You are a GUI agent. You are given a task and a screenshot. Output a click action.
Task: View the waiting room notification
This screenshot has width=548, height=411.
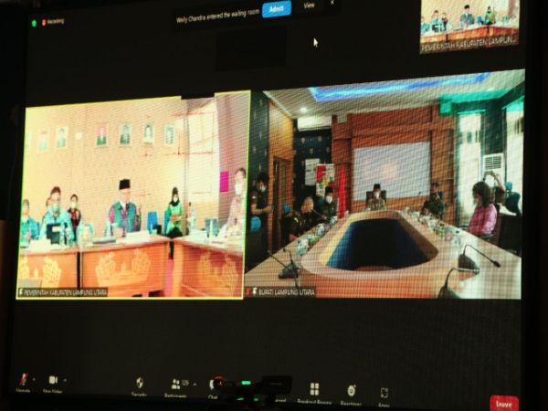(309, 5)
